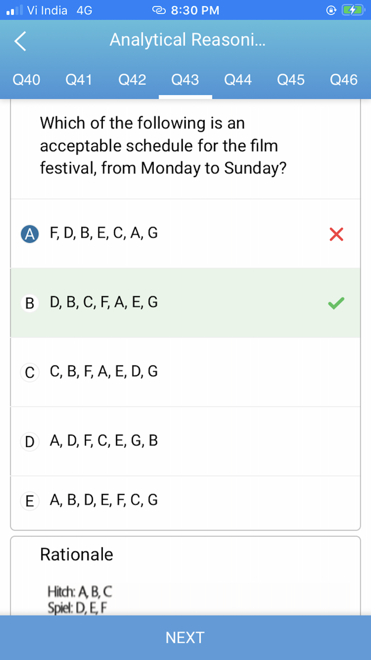Screen dimensions: 371x660
Task: Tap the back arrow to exit the quiz
Action: point(19,42)
